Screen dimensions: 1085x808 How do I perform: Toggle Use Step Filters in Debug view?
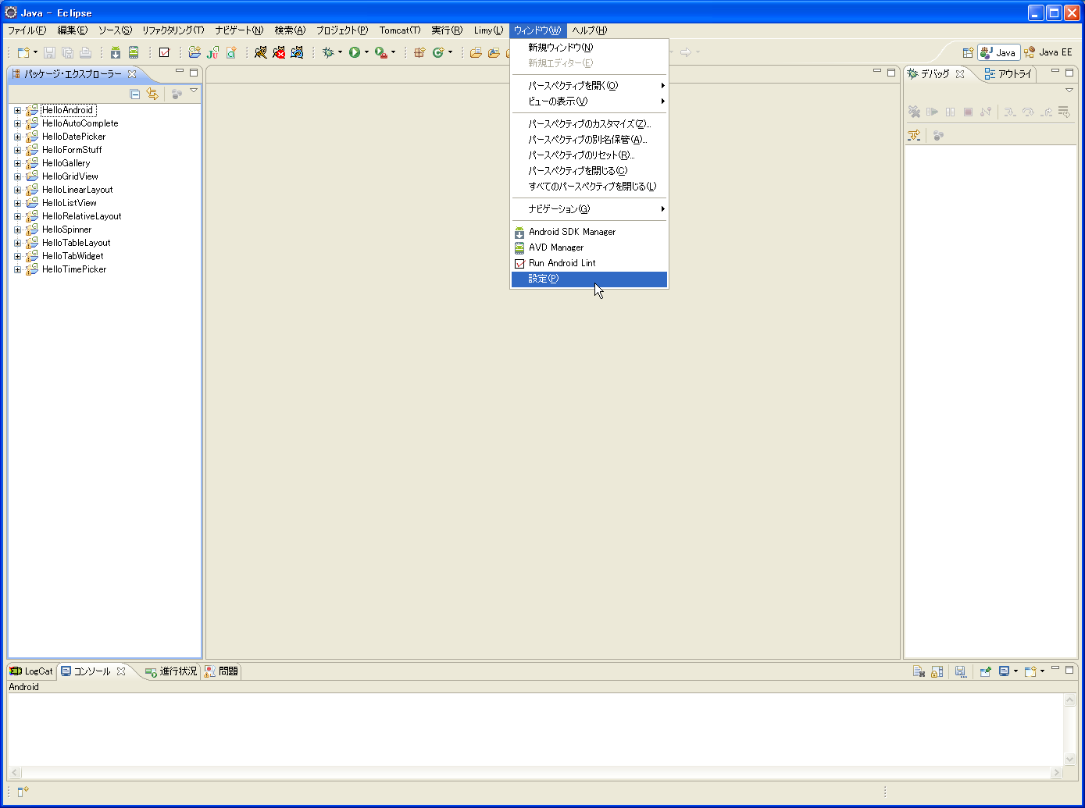click(x=914, y=135)
